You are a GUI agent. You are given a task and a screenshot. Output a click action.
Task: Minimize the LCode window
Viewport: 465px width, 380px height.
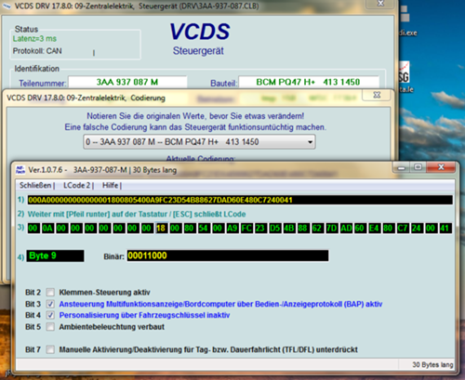coord(402,167)
